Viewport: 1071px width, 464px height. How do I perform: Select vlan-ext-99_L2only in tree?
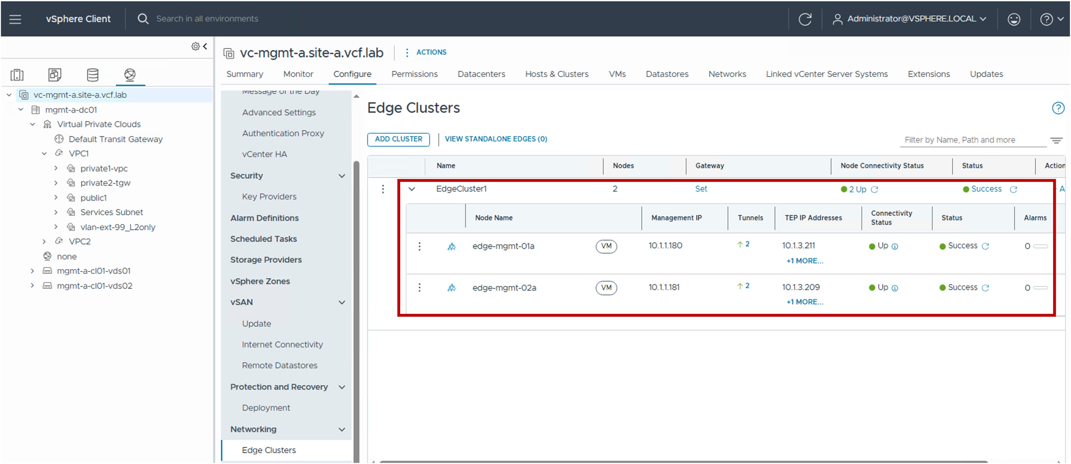pyautogui.click(x=118, y=227)
